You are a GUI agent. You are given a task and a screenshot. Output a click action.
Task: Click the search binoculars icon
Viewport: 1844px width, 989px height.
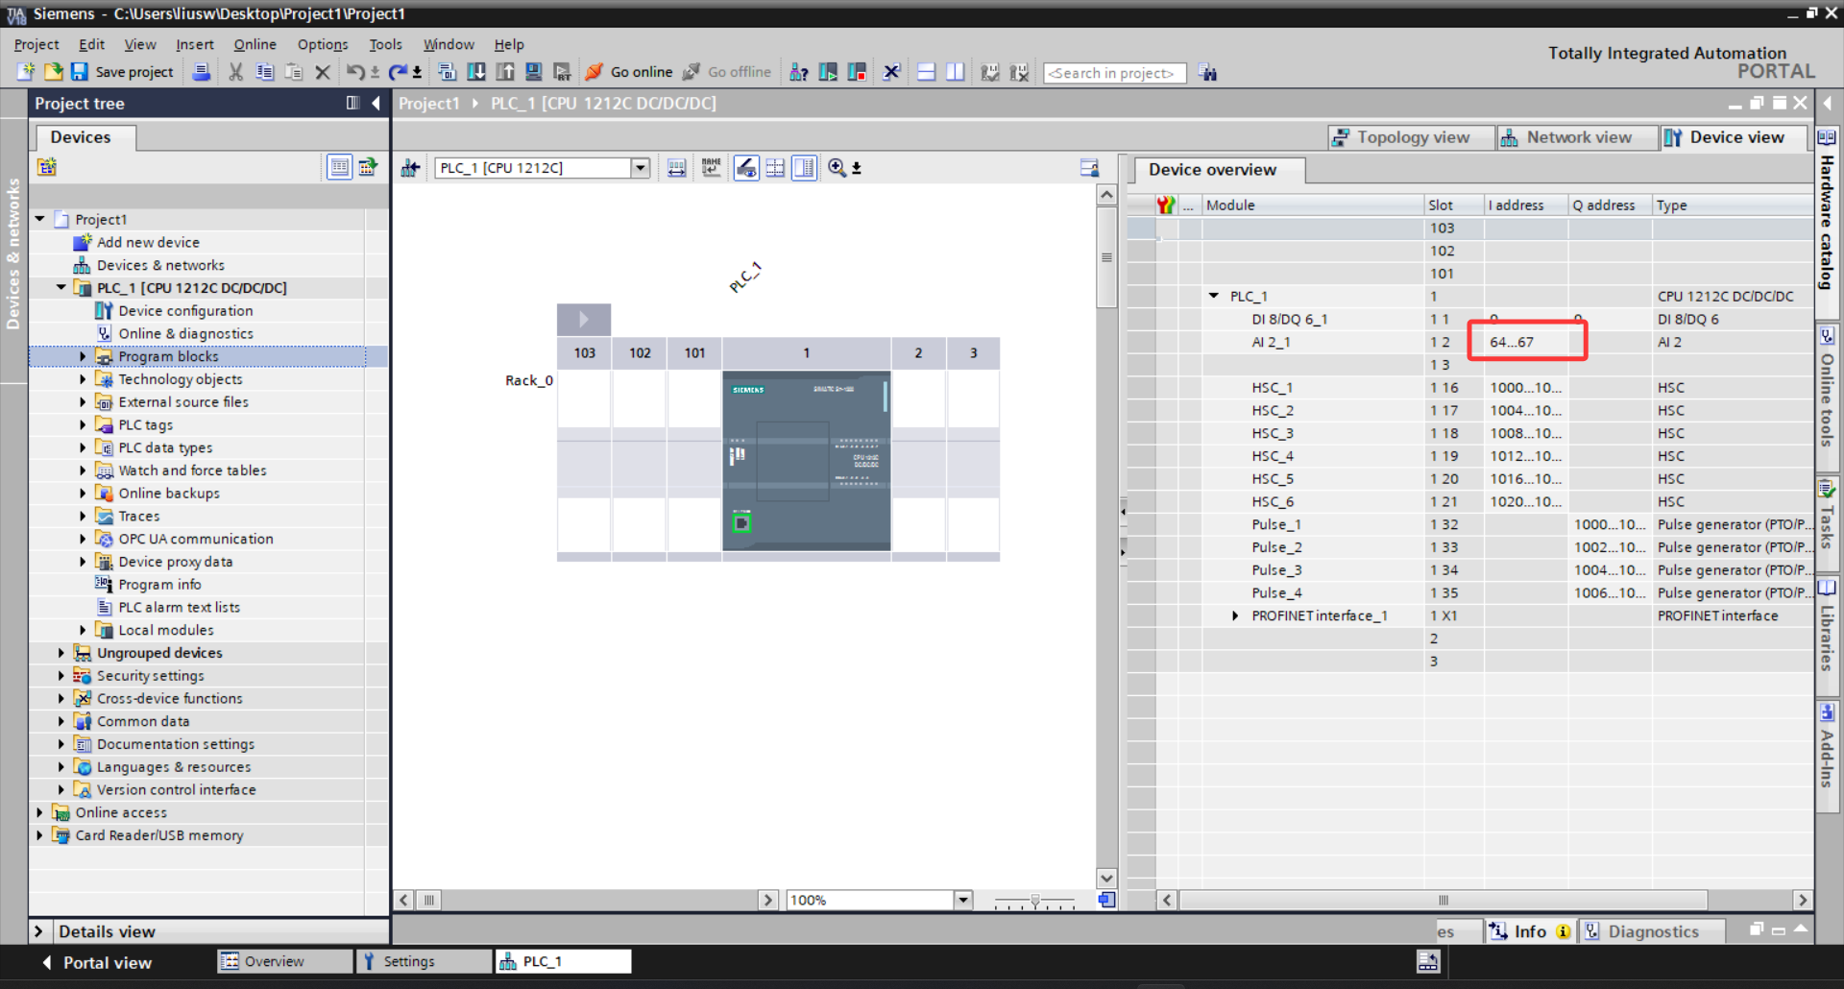click(1208, 73)
